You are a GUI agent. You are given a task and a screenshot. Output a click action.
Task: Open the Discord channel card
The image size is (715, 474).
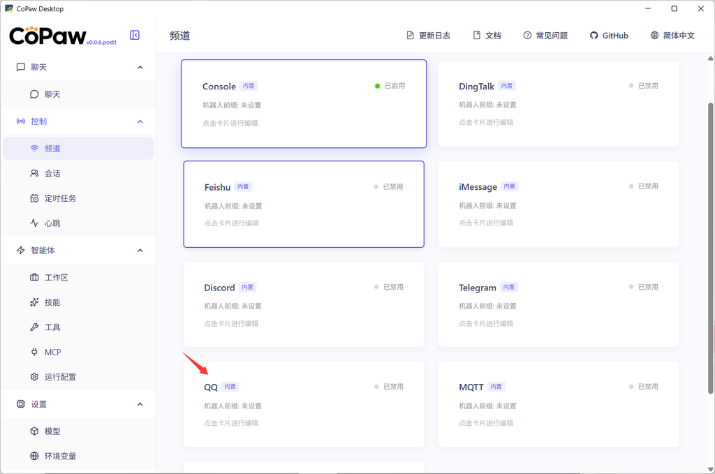(303, 304)
